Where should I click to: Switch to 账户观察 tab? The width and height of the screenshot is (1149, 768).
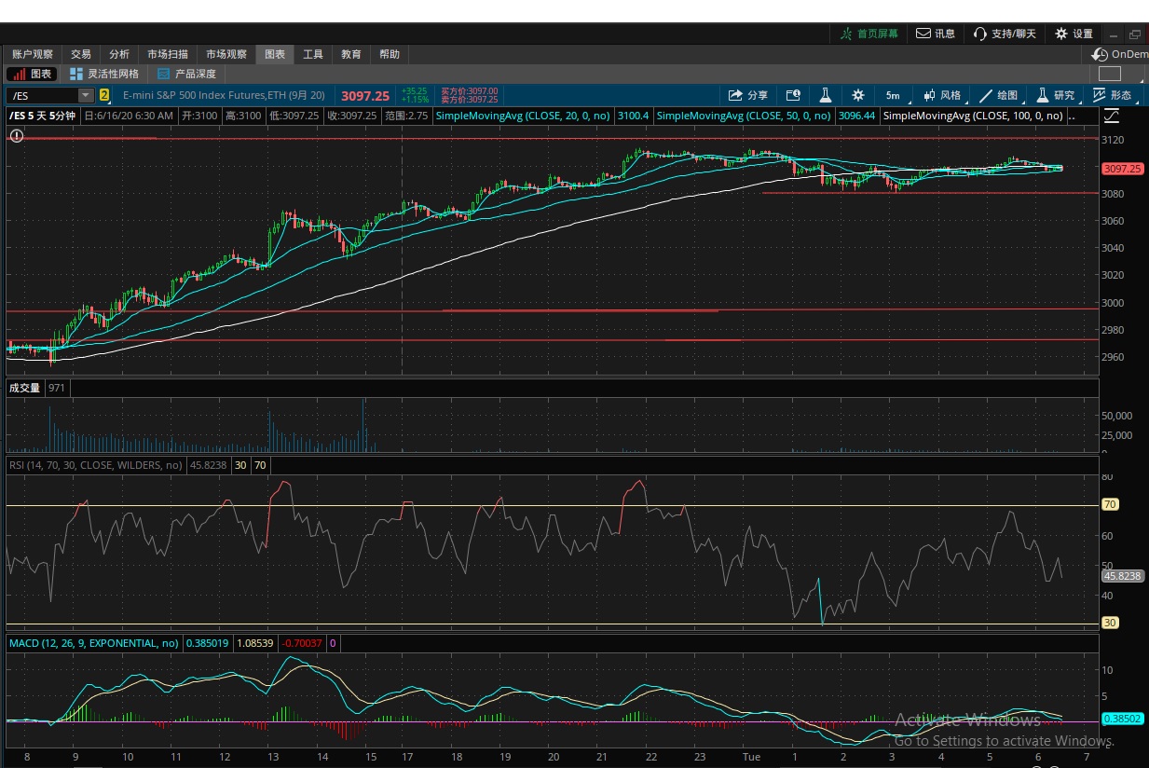tap(33, 54)
